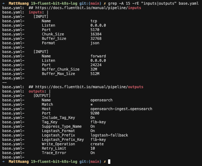The height and width of the screenshot is (166, 202).
Task: Click the 'forward' Name value
Action: point(98,56)
